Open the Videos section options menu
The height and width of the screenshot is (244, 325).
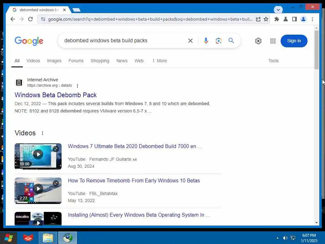click(x=43, y=133)
